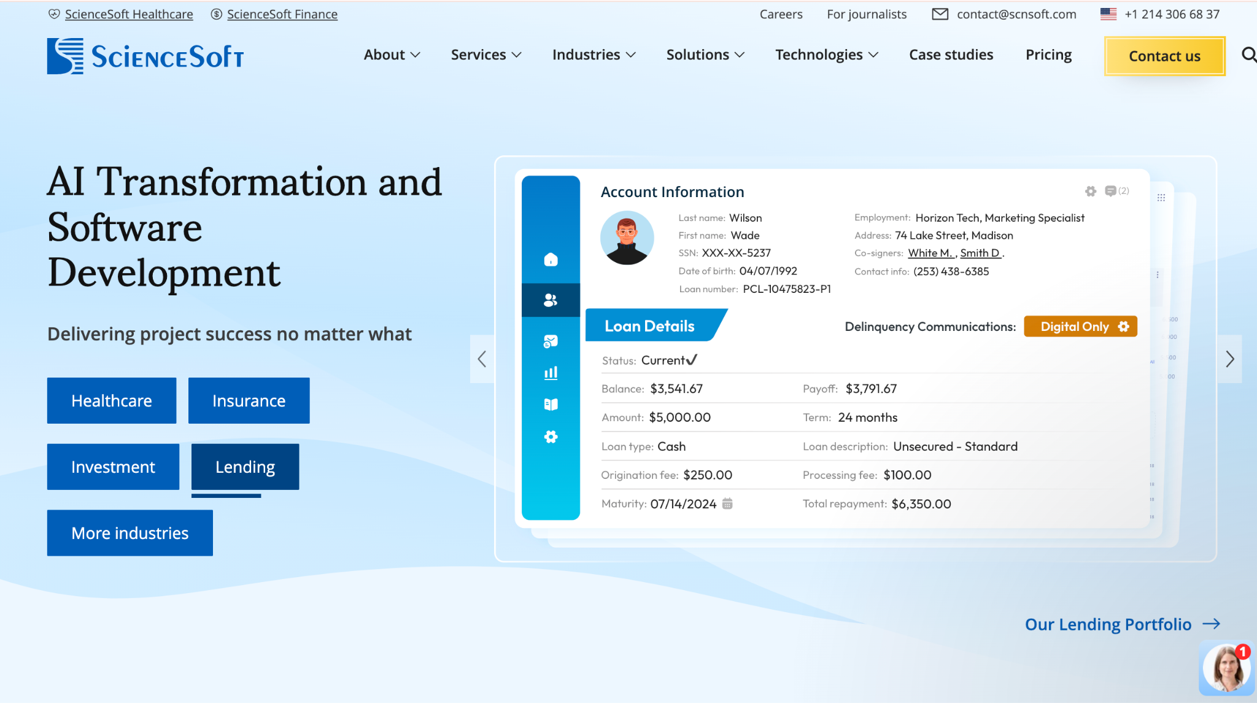
Task: Expand the About menu
Action: click(x=392, y=55)
